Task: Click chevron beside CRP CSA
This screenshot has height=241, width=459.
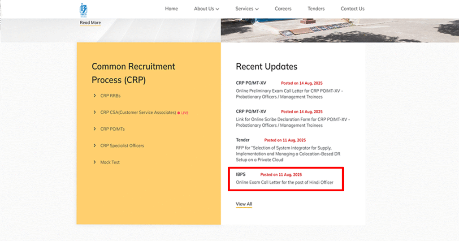Action: (95, 112)
